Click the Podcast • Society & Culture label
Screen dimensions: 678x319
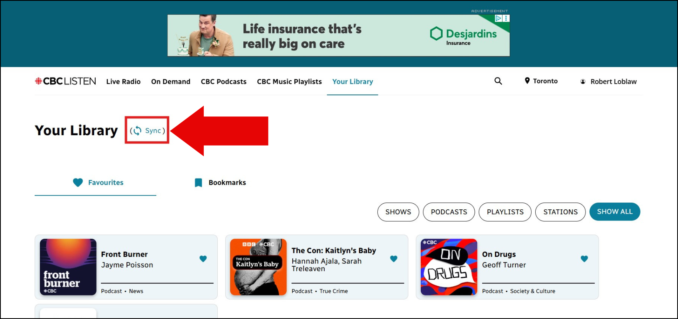[x=518, y=291]
